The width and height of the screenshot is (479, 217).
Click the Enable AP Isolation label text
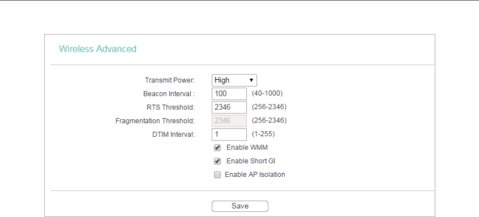point(255,175)
